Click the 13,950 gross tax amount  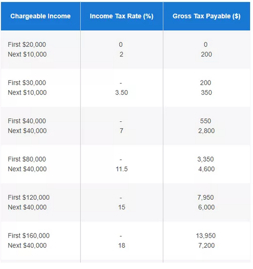coord(206,236)
